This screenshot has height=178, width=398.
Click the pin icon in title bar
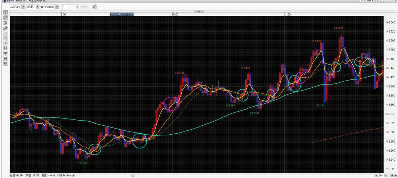click(x=378, y=1)
